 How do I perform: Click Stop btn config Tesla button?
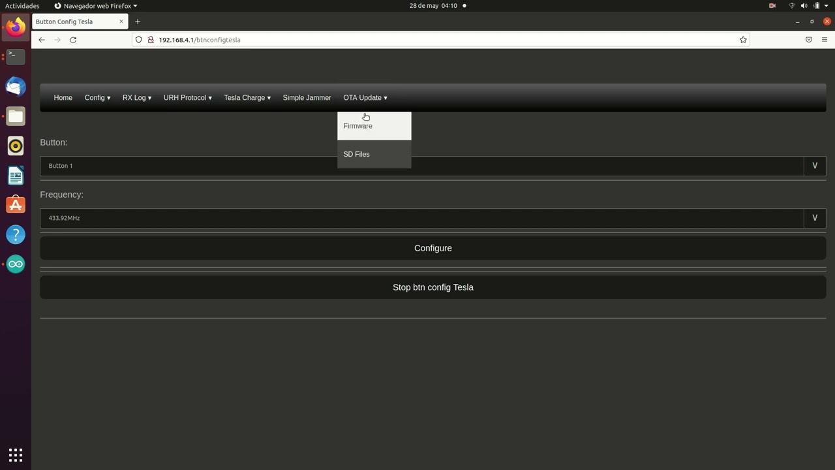click(433, 287)
